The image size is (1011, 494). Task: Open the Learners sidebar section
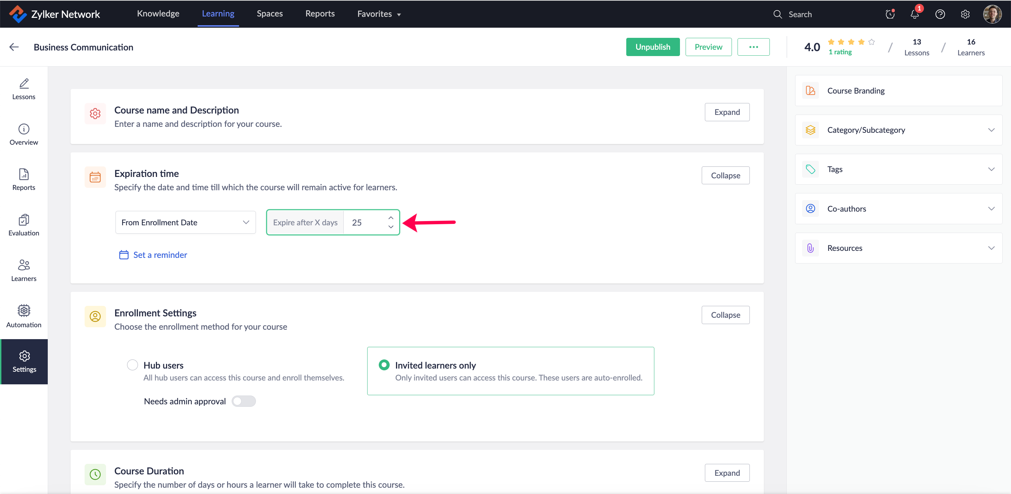(x=24, y=270)
